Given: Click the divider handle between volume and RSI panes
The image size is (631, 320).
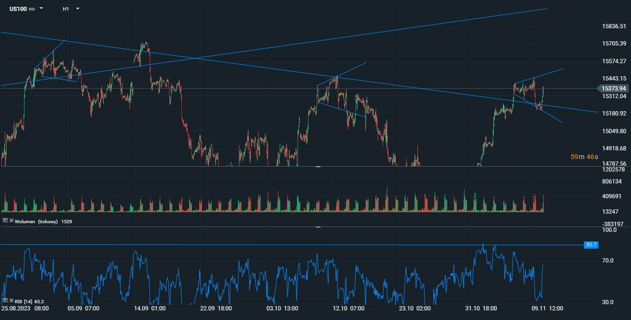Looking at the screenshot, I should (318, 227).
